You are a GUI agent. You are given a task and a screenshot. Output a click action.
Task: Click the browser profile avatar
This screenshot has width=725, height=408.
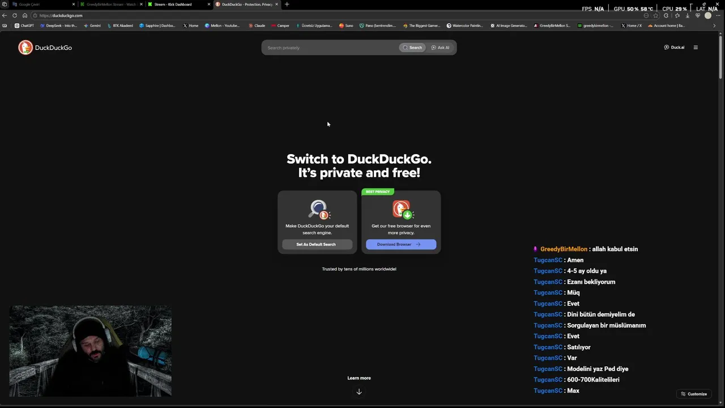[707, 15]
